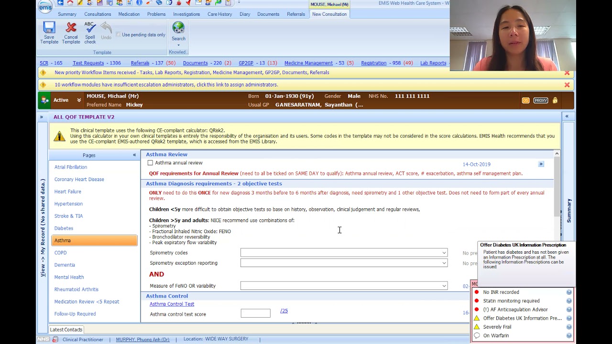Click the padlock icon in patient banner

555,100
